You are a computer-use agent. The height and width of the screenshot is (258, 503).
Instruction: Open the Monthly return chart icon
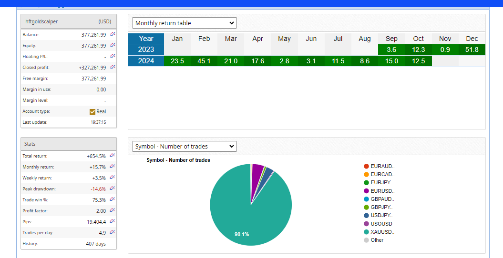point(113,167)
